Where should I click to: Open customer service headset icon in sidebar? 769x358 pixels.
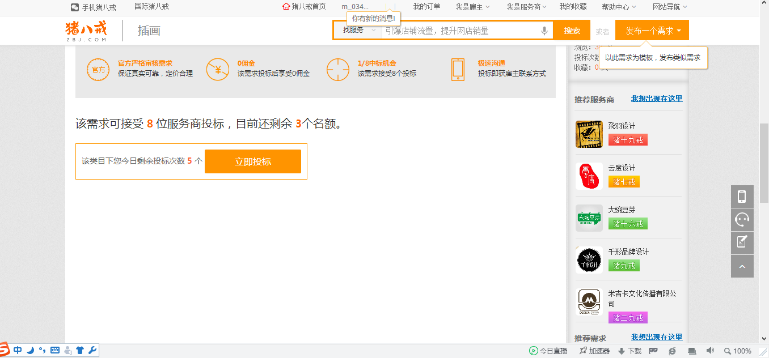(x=742, y=220)
